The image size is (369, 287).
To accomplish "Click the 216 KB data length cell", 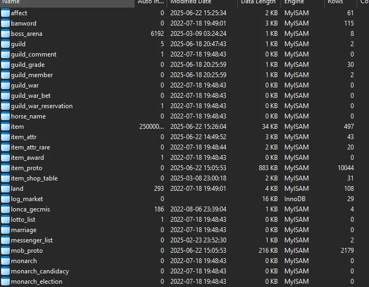I will (268, 251).
